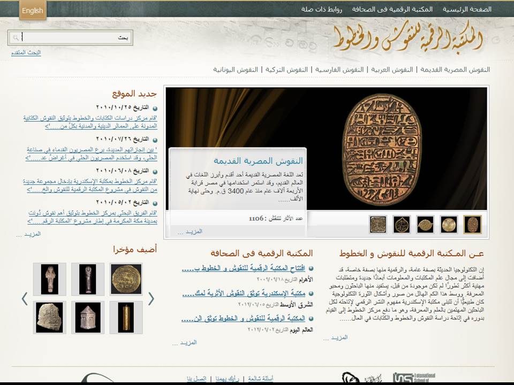This screenshot has height=385, width=514.
Task: Click 'المزيد' under the About section
Action: pos(336,337)
